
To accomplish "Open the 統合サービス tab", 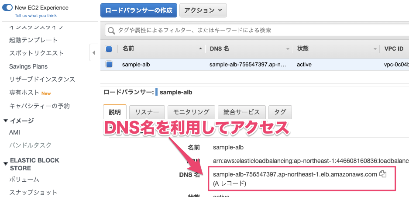I will (x=241, y=112).
